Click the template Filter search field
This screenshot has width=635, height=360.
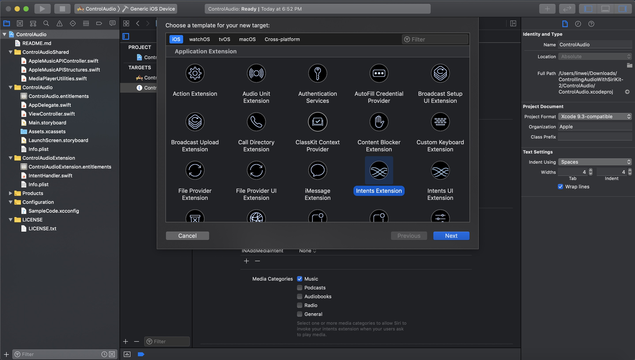pos(435,39)
